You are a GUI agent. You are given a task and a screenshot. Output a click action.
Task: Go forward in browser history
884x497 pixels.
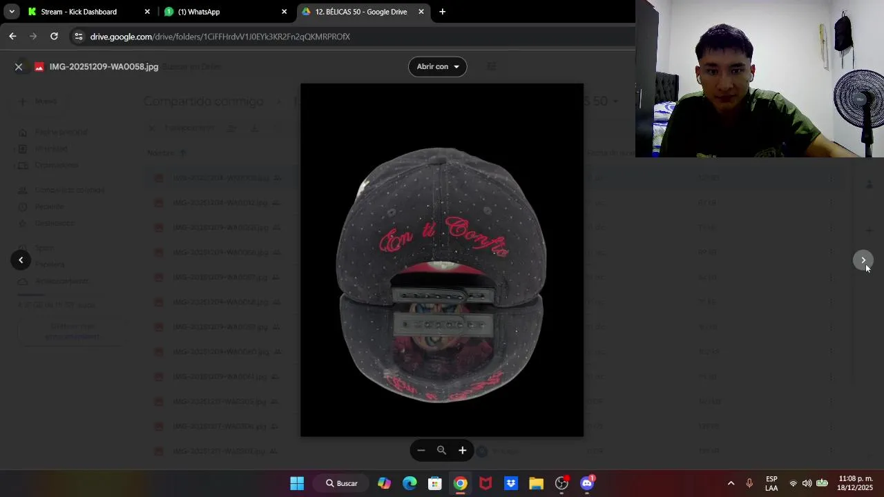pos(33,36)
